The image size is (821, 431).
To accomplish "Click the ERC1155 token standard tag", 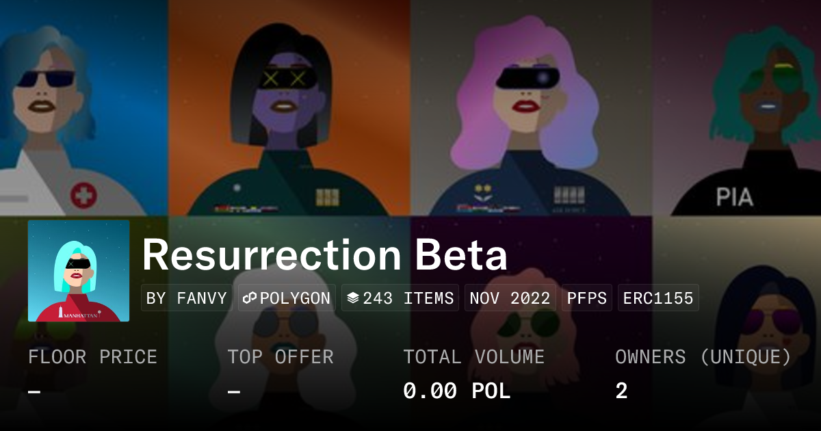I will pos(658,298).
